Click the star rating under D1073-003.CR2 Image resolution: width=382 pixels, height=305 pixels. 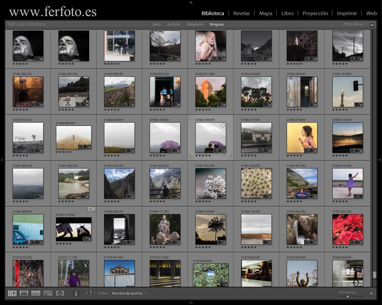tap(295, 247)
